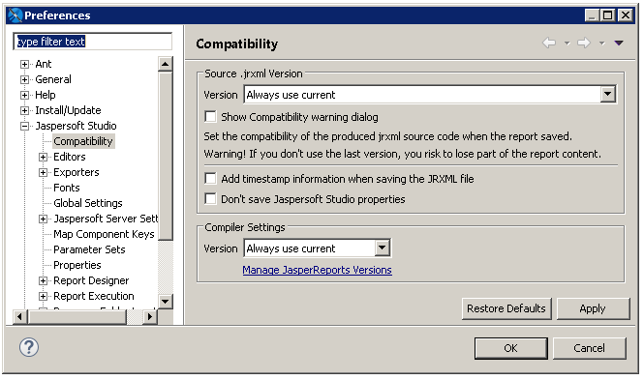Click the Restore Defaults button

pos(506,308)
